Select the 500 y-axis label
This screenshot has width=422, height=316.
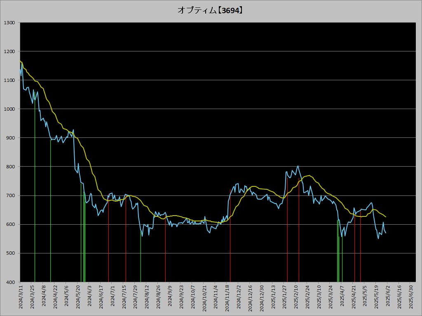coord(10,253)
